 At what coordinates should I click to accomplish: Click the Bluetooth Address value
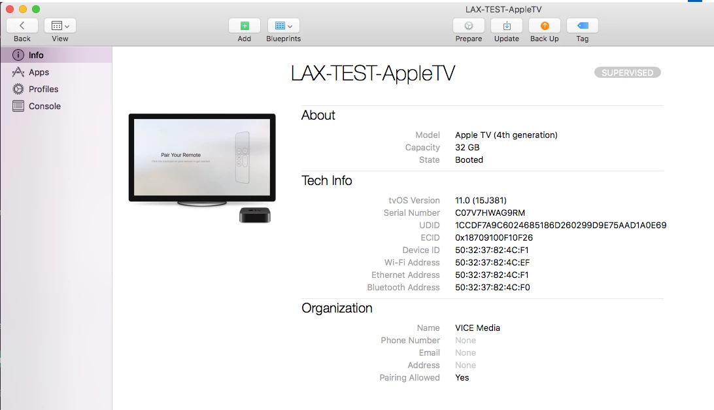point(492,288)
